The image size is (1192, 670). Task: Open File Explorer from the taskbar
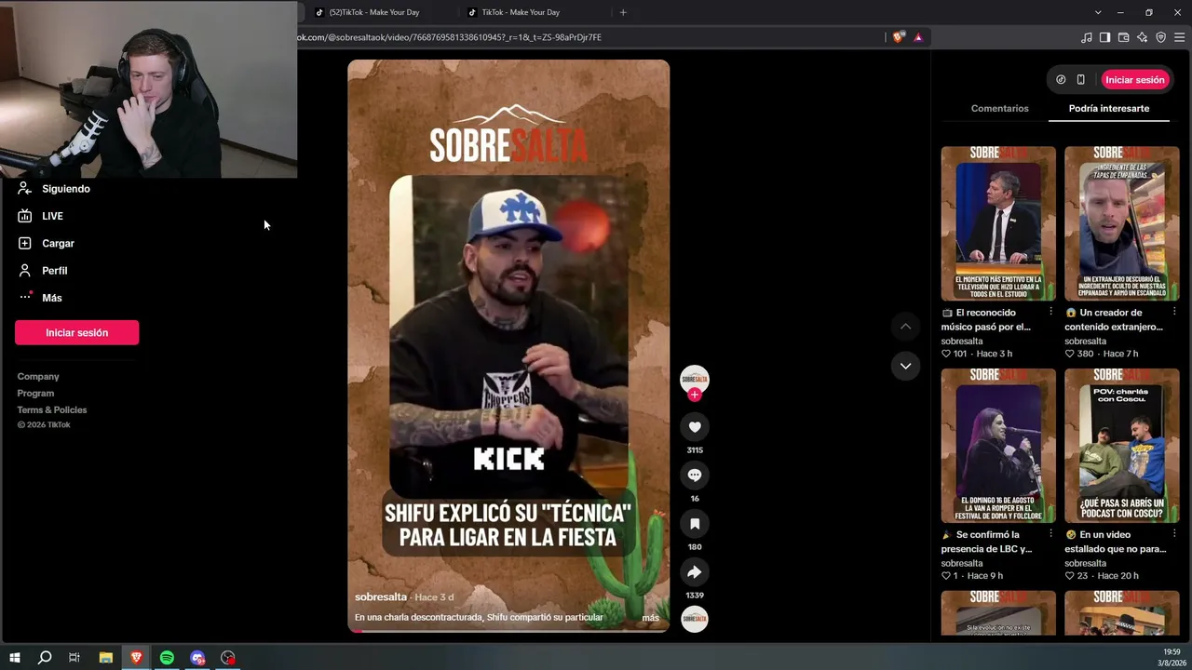pyautogui.click(x=105, y=658)
